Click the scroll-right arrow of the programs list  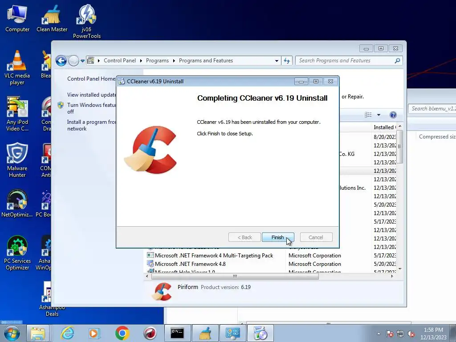click(392, 276)
